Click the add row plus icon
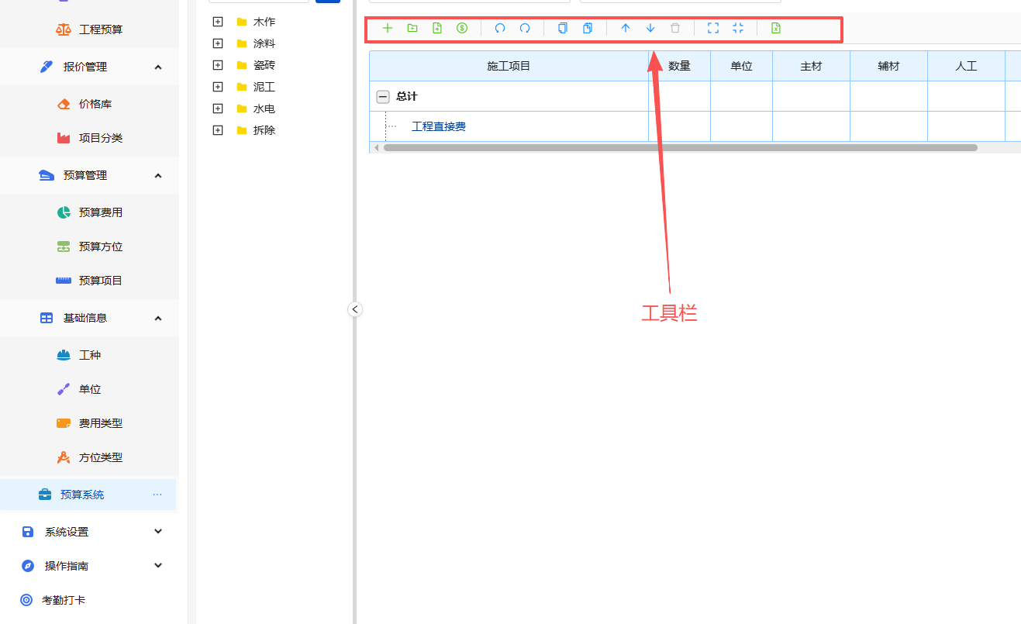This screenshot has height=624, width=1021. tap(388, 28)
